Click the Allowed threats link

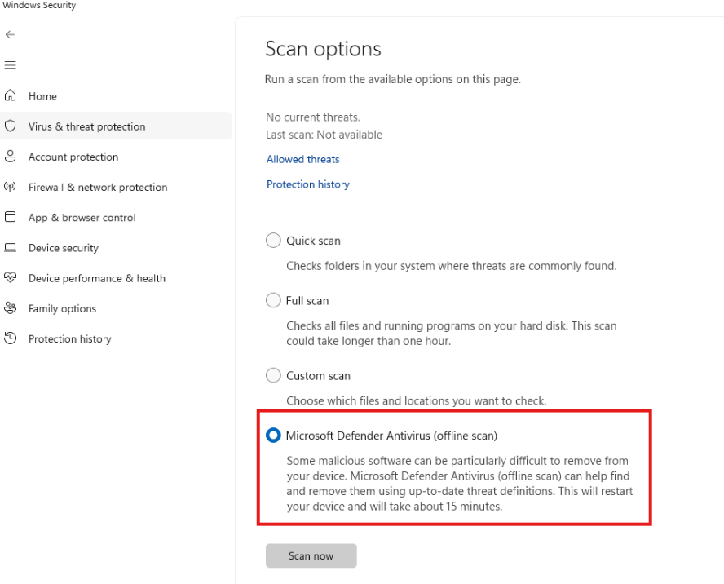point(303,159)
